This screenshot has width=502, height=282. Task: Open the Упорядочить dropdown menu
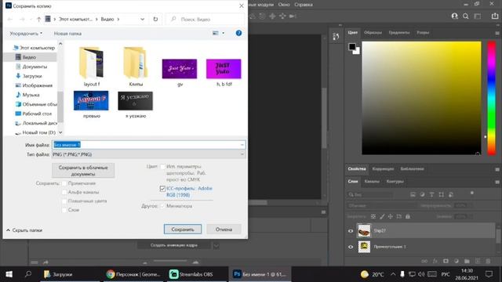pos(26,33)
